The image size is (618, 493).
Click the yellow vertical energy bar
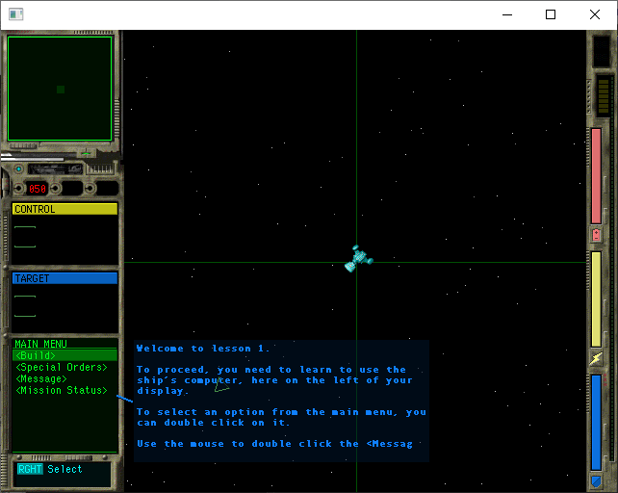[596, 299]
